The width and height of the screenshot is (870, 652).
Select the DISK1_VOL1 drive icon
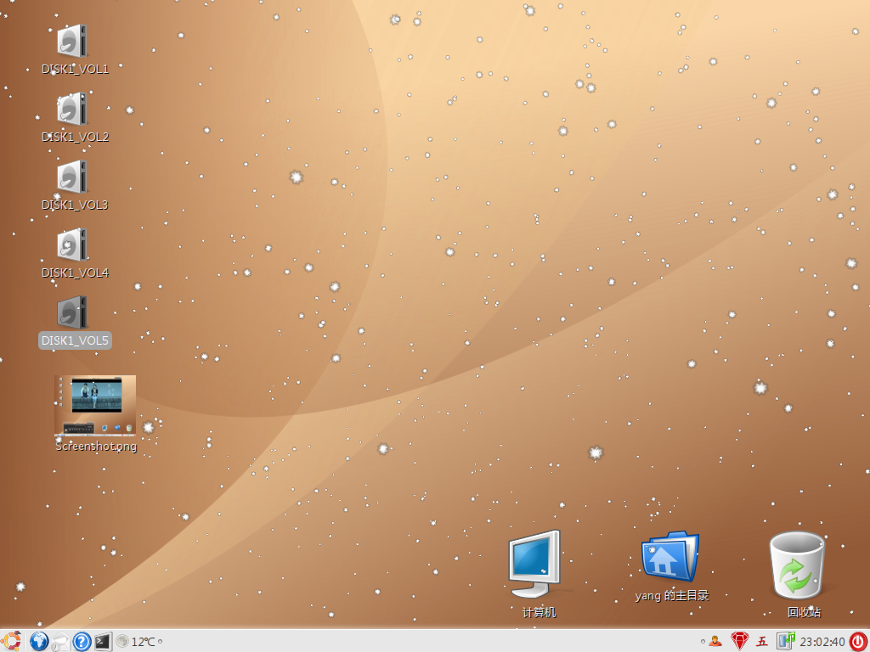pyautogui.click(x=72, y=41)
